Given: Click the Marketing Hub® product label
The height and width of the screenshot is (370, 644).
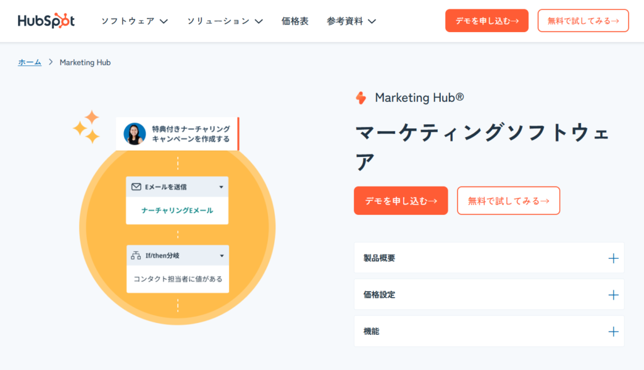Looking at the screenshot, I should click(x=419, y=97).
